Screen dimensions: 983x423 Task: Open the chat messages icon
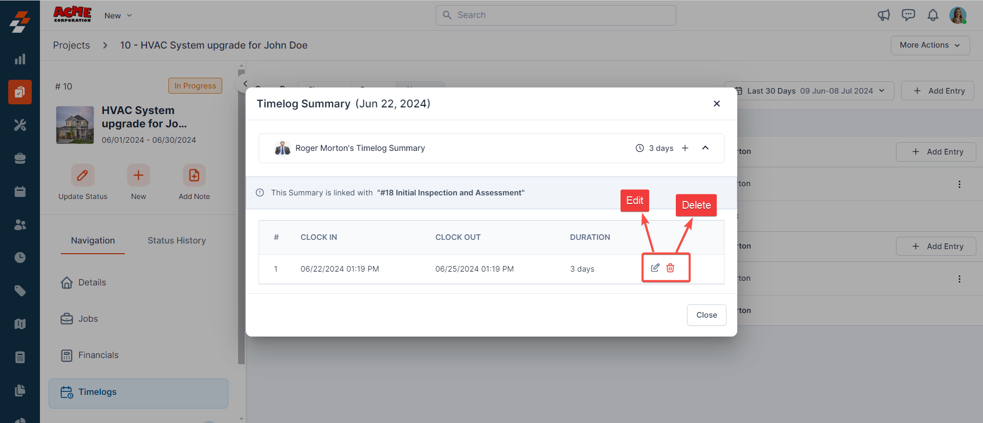908,15
